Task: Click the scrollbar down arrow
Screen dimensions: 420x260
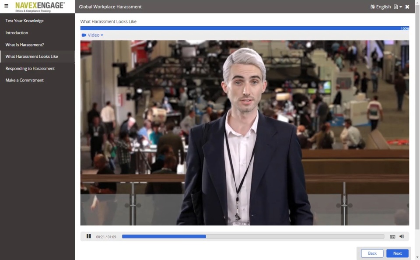Action: click(x=417, y=257)
